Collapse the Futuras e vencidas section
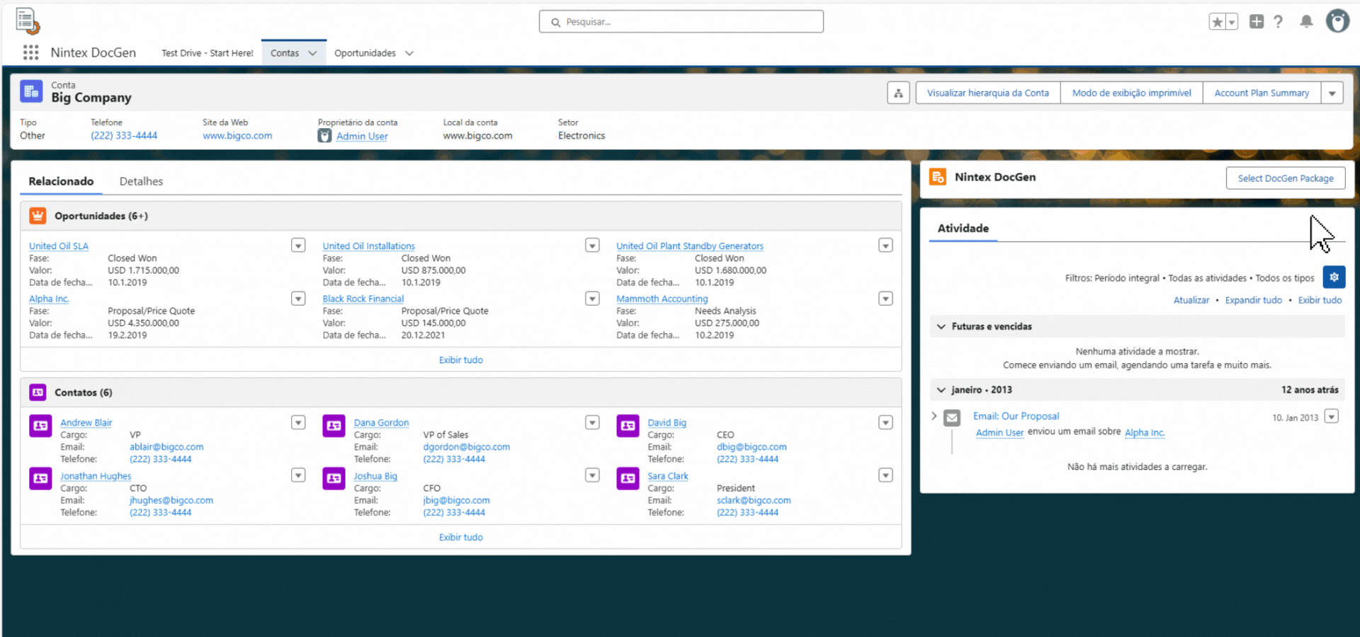The width and height of the screenshot is (1360, 637). 941,326
